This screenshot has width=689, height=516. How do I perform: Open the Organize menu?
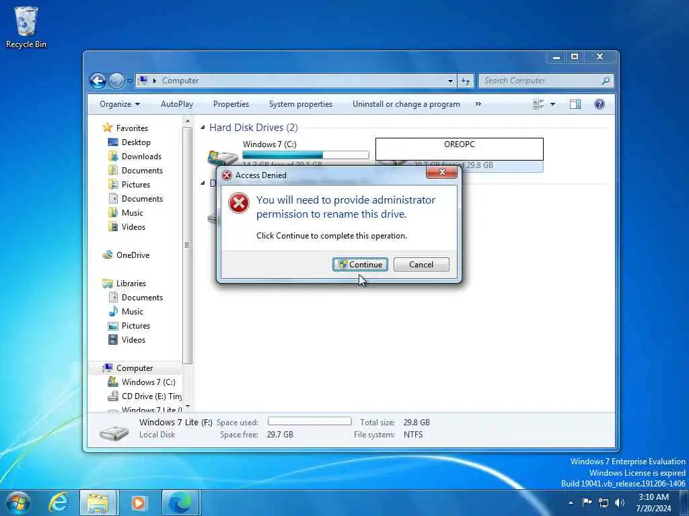tap(120, 104)
